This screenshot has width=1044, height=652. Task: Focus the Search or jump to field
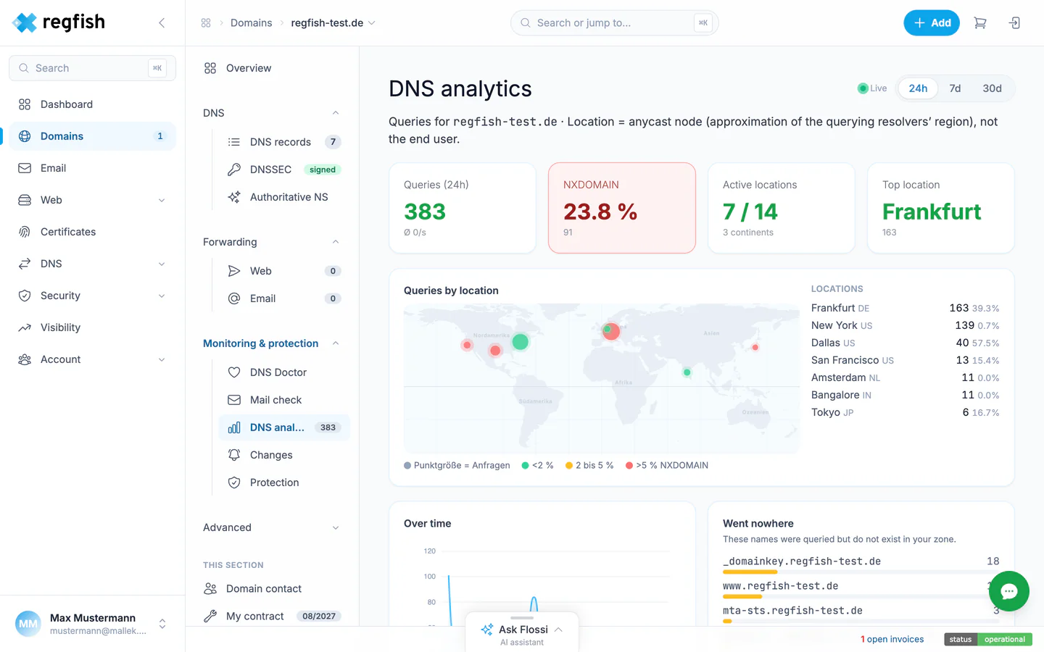615,23
